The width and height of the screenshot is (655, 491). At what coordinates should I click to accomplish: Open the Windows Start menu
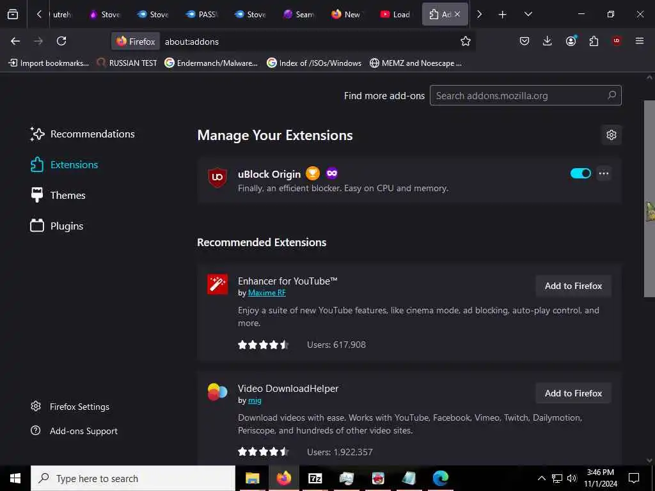(15, 478)
